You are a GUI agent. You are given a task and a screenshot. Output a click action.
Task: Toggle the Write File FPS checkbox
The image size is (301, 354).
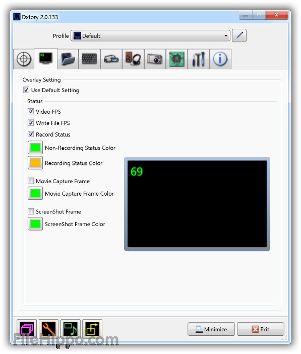[31, 123]
